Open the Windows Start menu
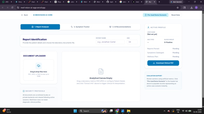 point(75,111)
